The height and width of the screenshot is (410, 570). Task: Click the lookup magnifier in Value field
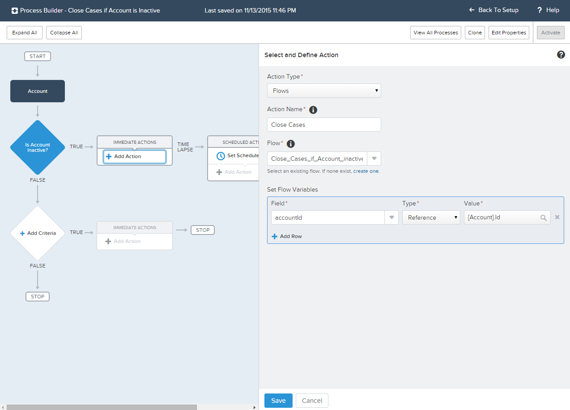[543, 218]
